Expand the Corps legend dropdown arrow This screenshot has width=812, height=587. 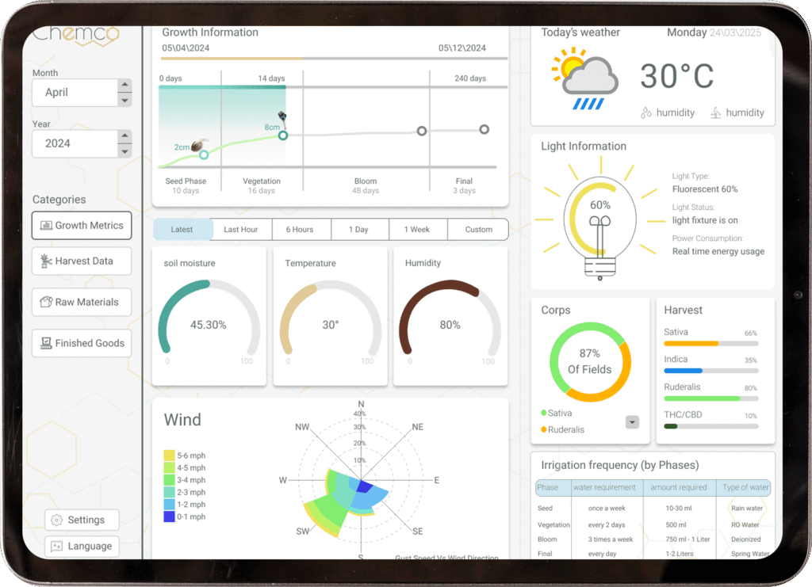coord(632,422)
